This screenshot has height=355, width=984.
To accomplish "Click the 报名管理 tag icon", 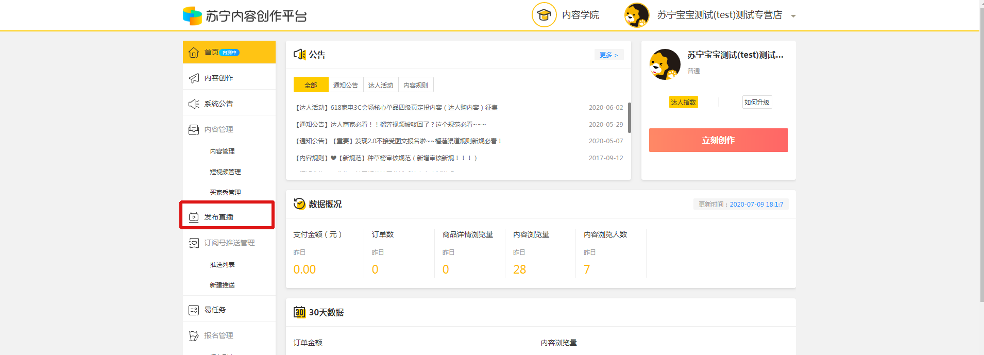I will click(x=194, y=335).
